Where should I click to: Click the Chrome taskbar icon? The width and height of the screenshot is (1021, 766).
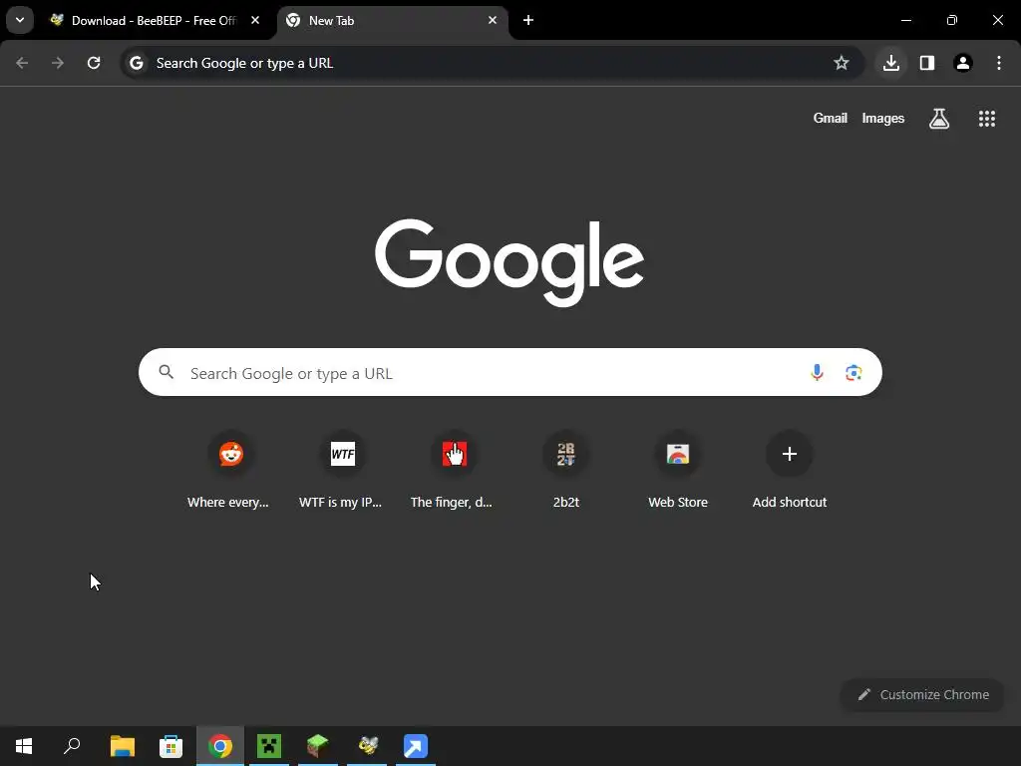click(220, 746)
